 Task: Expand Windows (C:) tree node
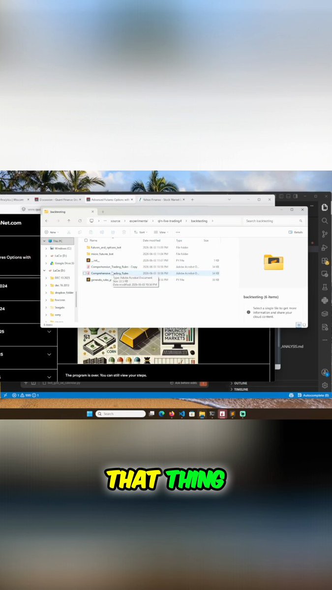click(46, 249)
